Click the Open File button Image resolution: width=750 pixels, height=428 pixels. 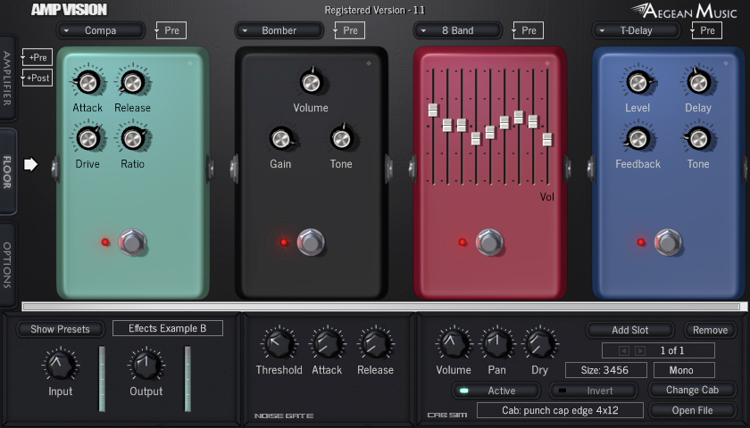click(692, 410)
